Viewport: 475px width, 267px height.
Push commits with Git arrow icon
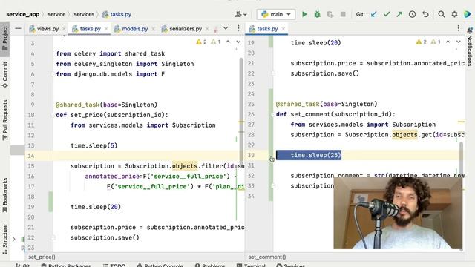pyautogui.click(x=399, y=14)
